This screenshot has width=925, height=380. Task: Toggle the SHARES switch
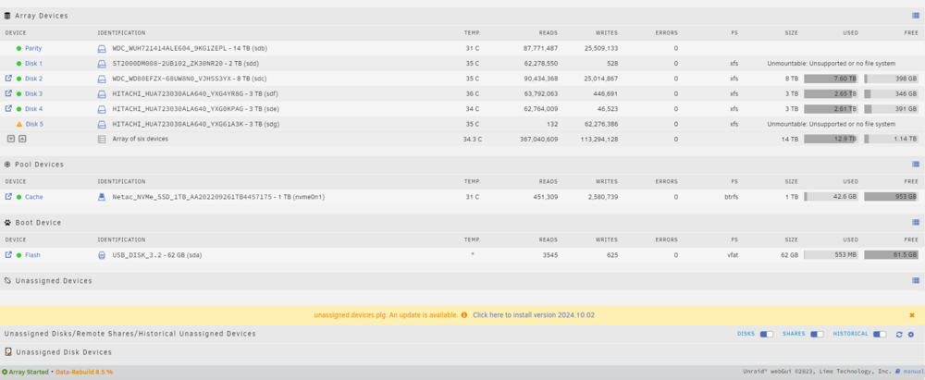point(817,334)
